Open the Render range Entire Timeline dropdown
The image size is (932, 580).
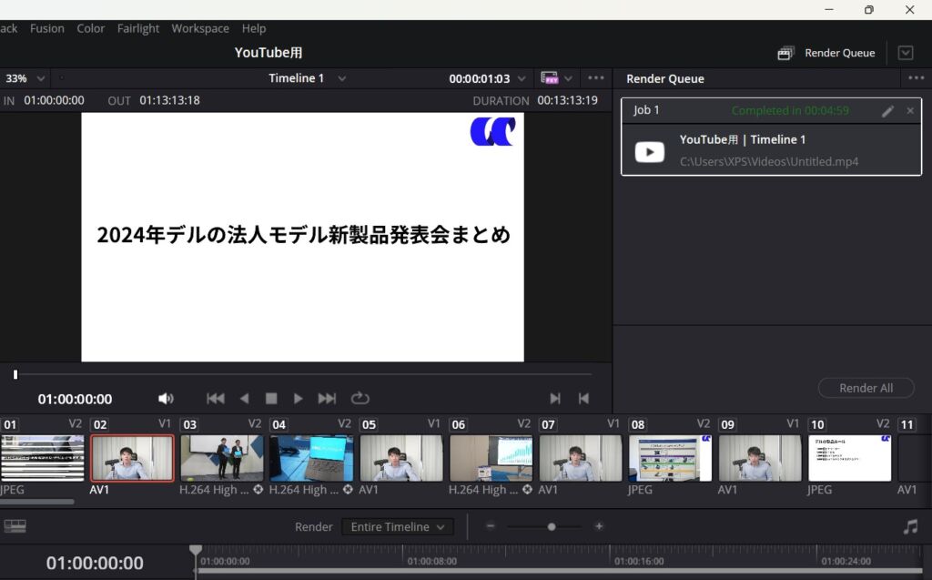point(397,527)
